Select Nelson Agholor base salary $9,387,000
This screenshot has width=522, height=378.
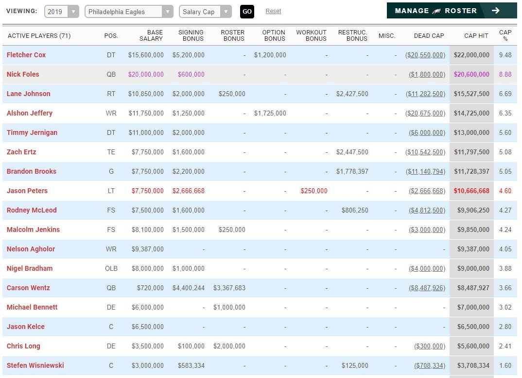pyautogui.click(x=147, y=249)
